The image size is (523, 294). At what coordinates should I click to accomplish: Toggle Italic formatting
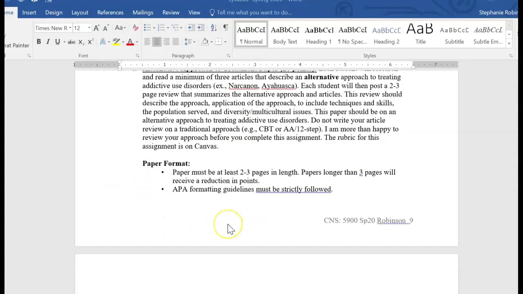tap(48, 42)
